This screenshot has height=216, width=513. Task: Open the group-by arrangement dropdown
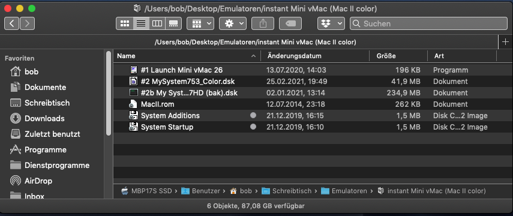200,23
